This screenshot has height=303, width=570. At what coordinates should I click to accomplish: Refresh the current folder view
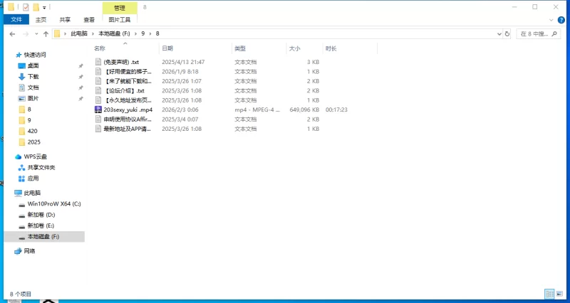pyautogui.click(x=507, y=33)
